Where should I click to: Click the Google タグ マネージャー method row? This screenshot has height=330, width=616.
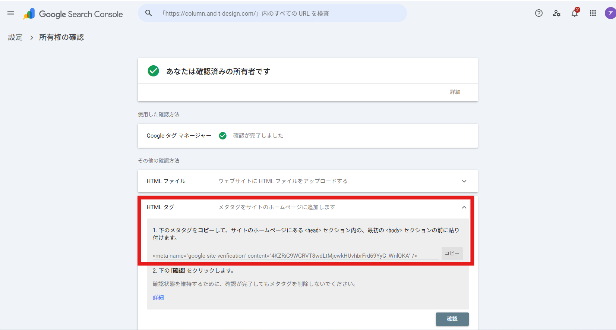coord(179,136)
